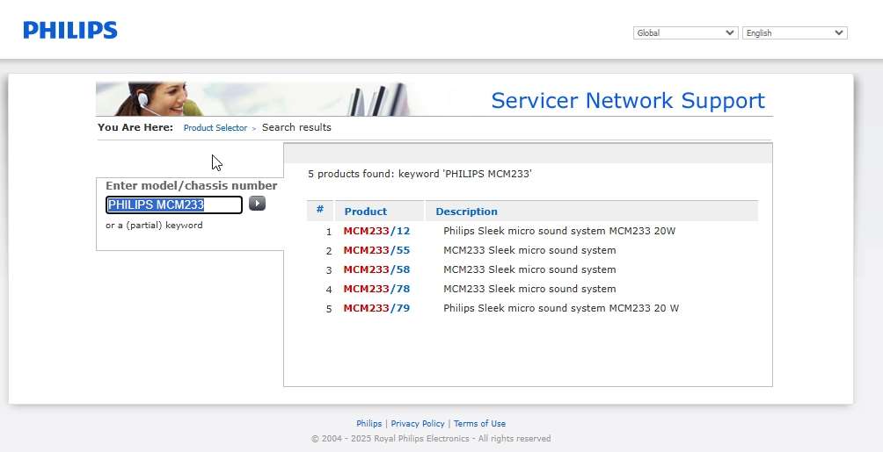
Task: Open product MCM233/12
Action: tap(376, 231)
